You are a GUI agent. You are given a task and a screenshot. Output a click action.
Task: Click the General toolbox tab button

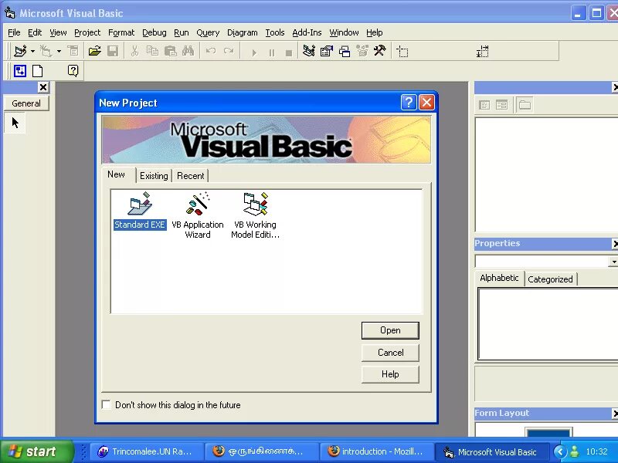pyautogui.click(x=26, y=103)
